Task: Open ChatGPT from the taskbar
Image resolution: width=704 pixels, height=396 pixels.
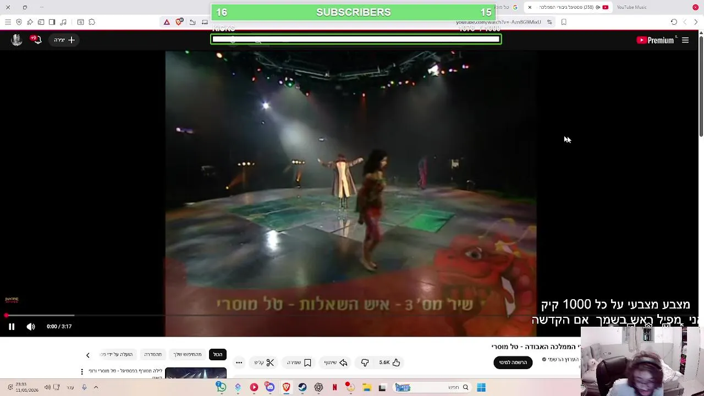Action: (318, 387)
